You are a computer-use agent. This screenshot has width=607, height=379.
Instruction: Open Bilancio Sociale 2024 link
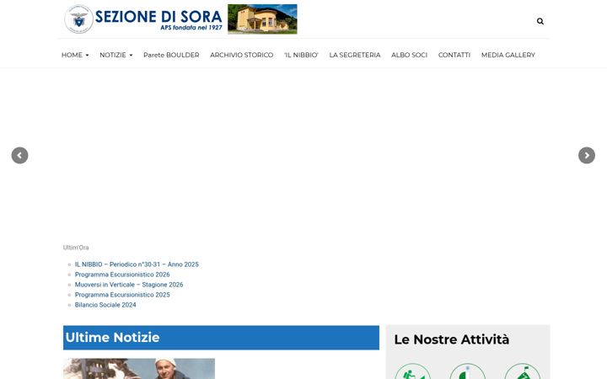pos(105,305)
